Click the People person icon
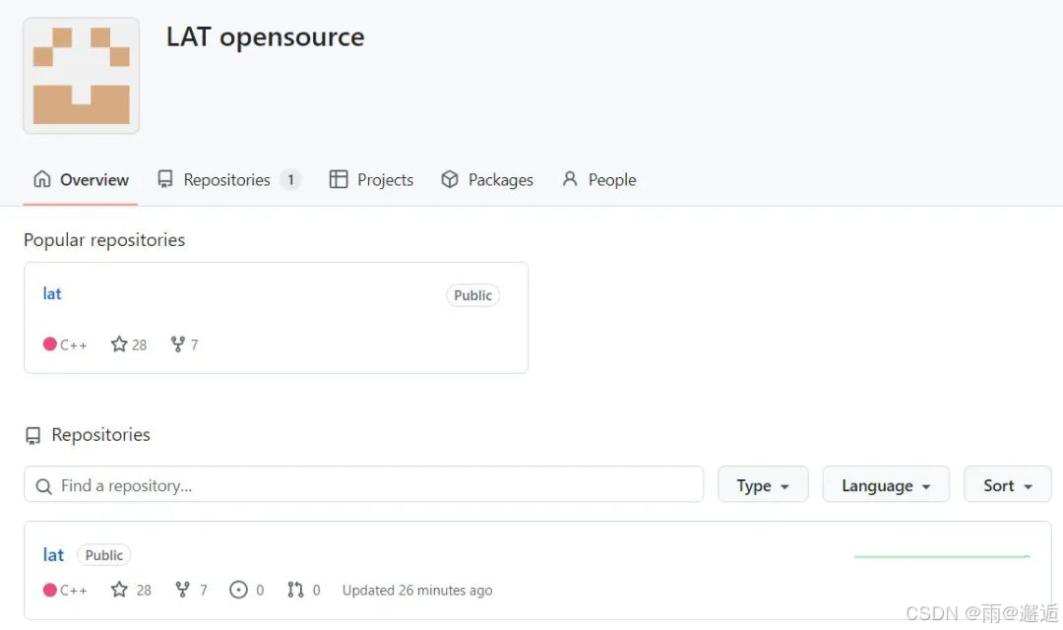Viewport: 1063px width, 630px height. point(570,179)
